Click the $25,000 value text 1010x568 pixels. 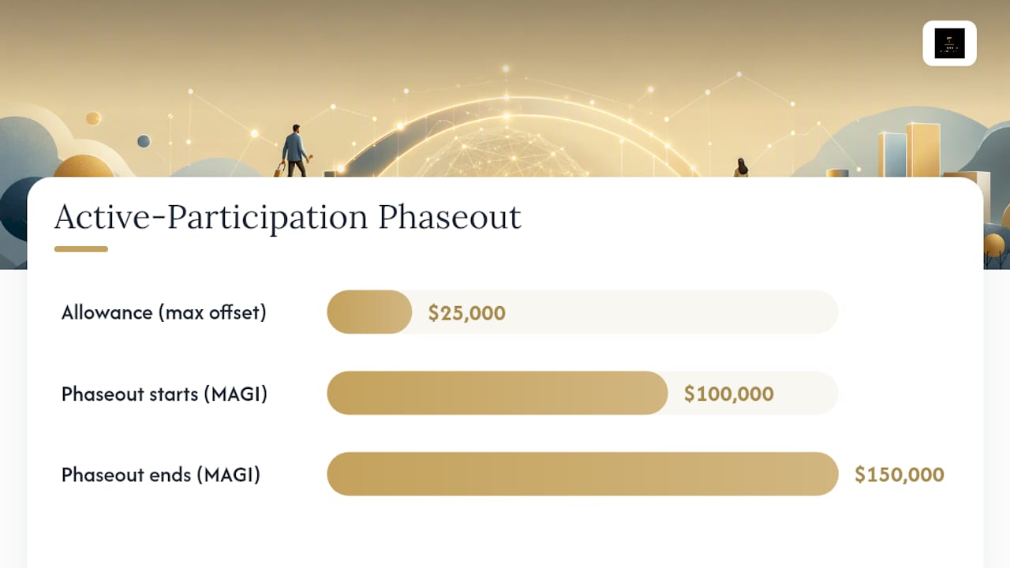coord(466,313)
